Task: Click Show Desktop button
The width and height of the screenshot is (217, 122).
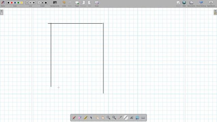Action: coord(201,4)
